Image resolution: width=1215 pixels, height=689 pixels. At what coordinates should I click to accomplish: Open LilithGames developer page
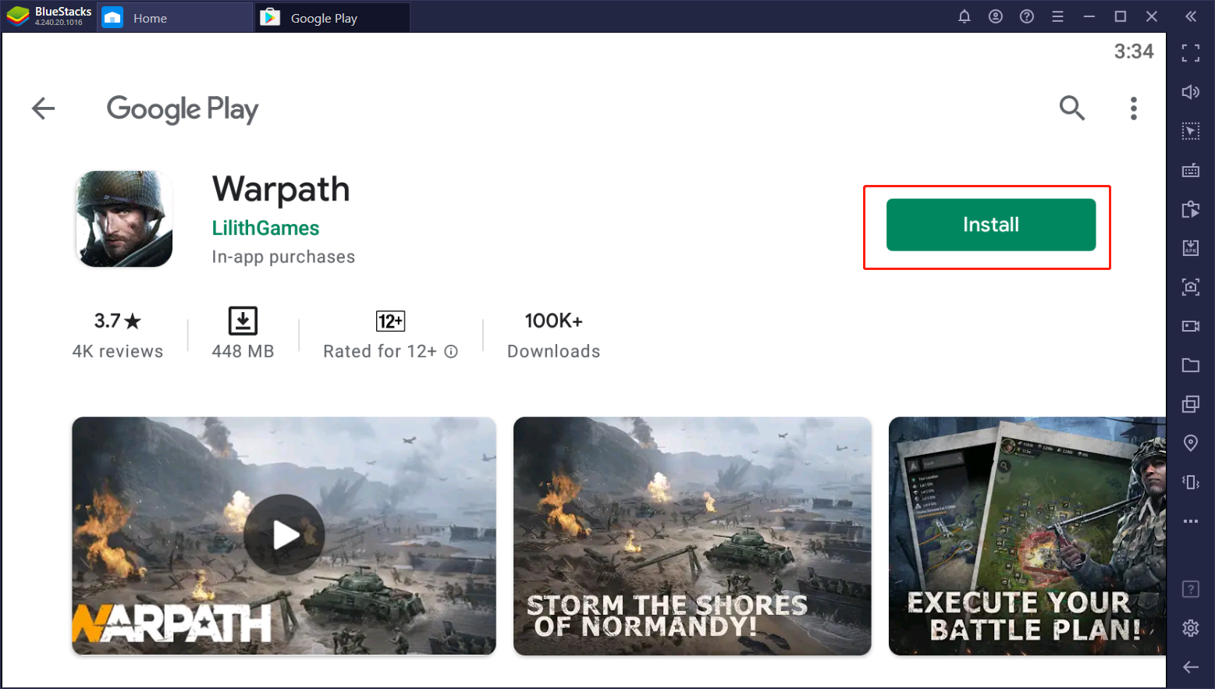tap(265, 228)
